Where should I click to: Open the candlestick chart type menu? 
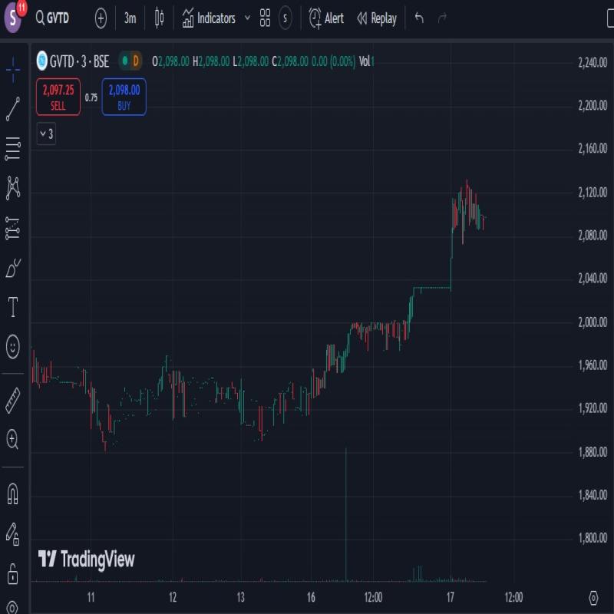pyautogui.click(x=159, y=18)
